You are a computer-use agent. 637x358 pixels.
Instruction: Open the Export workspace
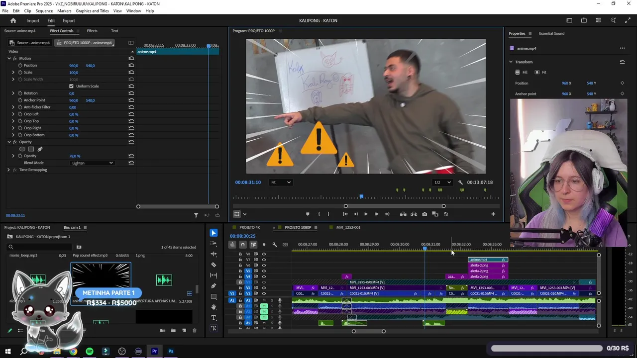(x=69, y=20)
